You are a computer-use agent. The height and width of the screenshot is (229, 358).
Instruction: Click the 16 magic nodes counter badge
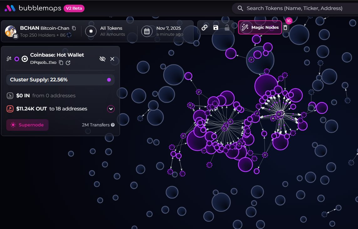[x=289, y=21]
